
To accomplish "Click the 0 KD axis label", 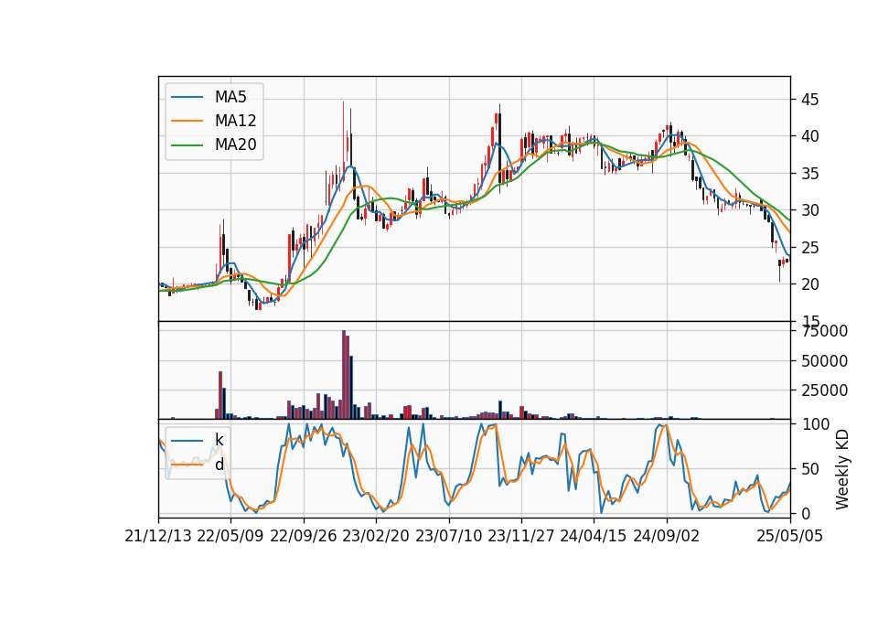I will (806, 513).
